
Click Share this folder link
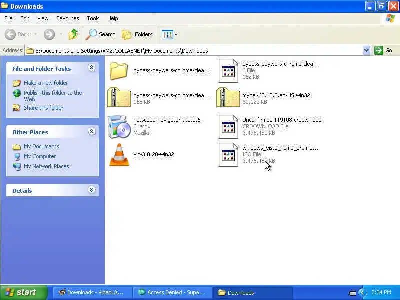44,108
